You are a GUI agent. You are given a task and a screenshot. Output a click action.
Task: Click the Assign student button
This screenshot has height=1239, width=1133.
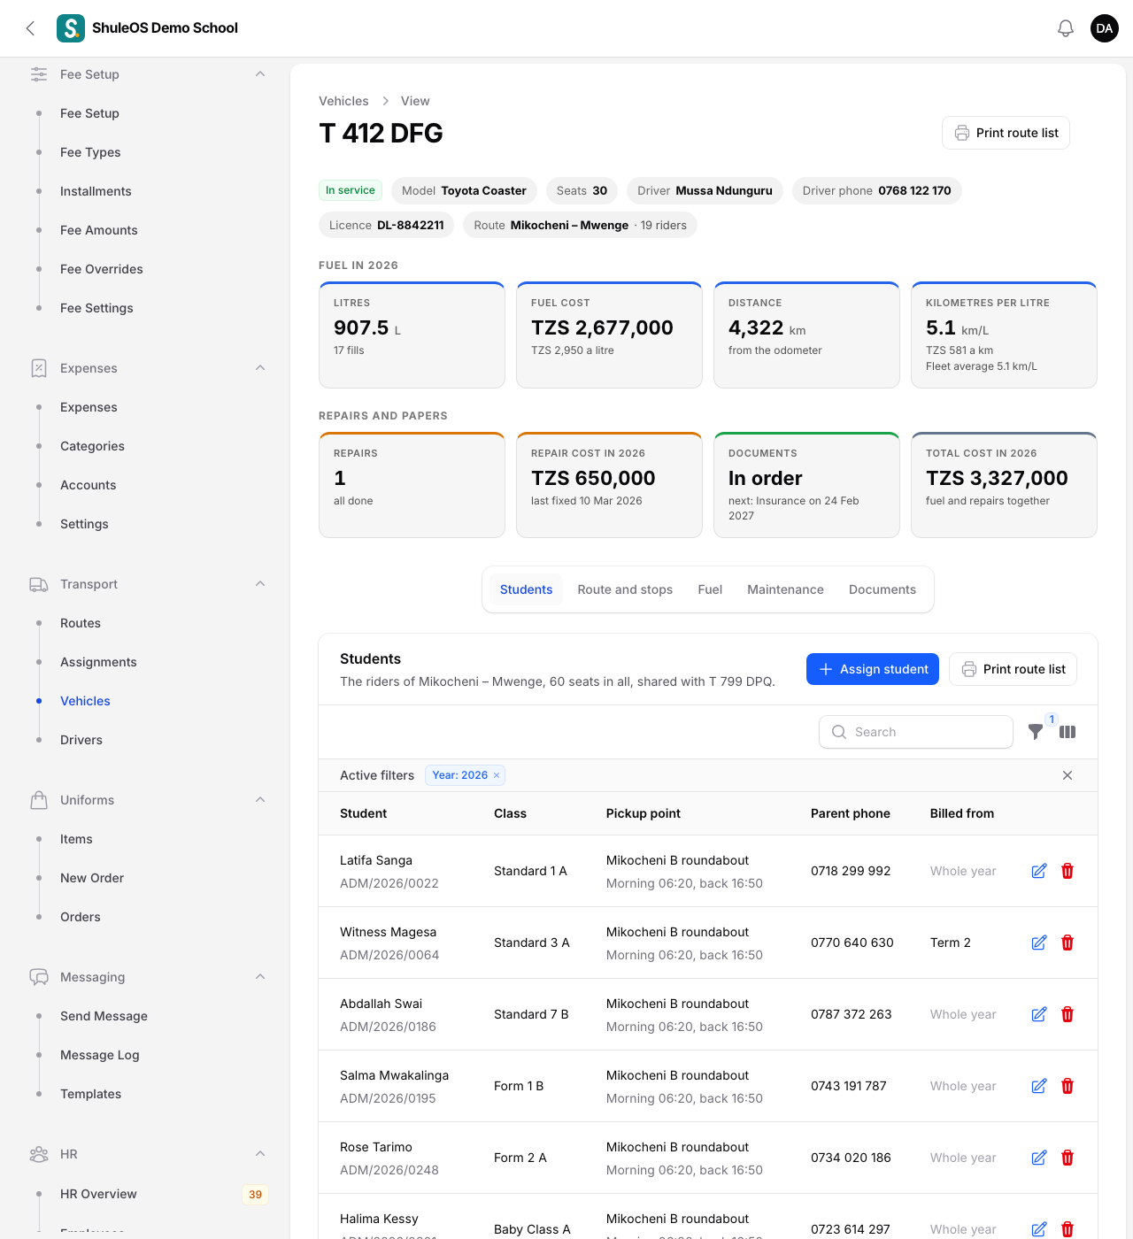click(873, 669)
